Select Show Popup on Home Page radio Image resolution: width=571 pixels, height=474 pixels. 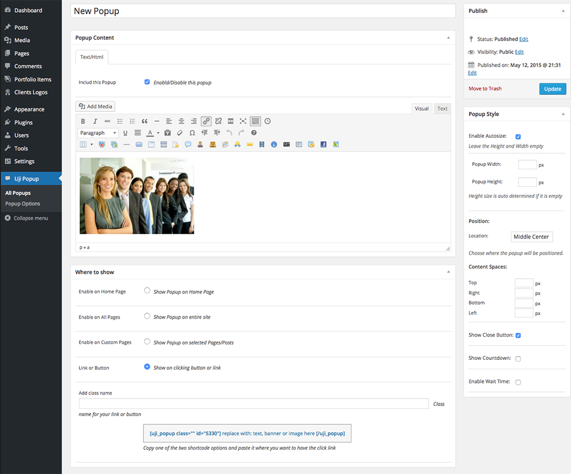click(147, 290)
